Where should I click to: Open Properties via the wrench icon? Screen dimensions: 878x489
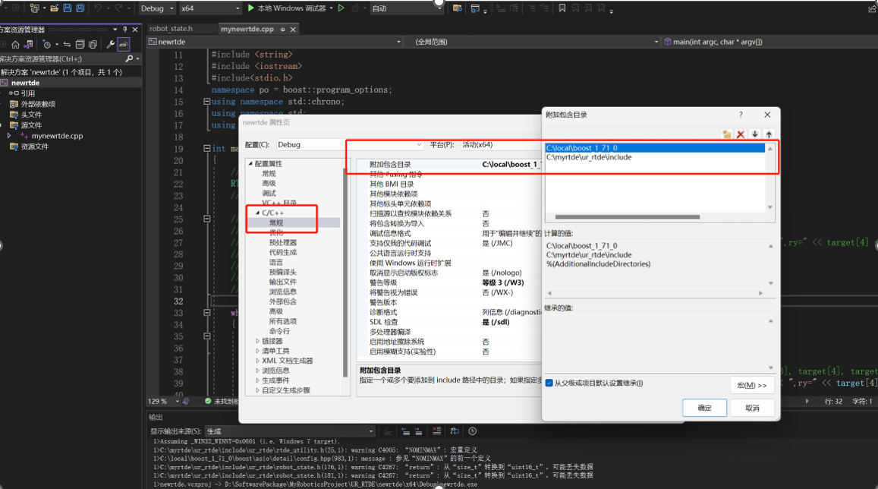[x=110, y=44]
